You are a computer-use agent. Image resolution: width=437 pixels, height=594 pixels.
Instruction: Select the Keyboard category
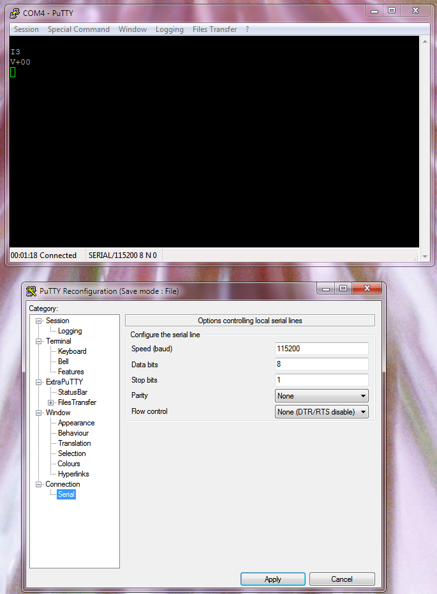pyautogui.click(x=72, y=351)
